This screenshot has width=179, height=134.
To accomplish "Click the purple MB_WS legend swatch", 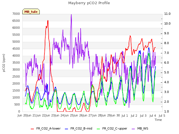I will pyautogui.click(x=133, y=129).
